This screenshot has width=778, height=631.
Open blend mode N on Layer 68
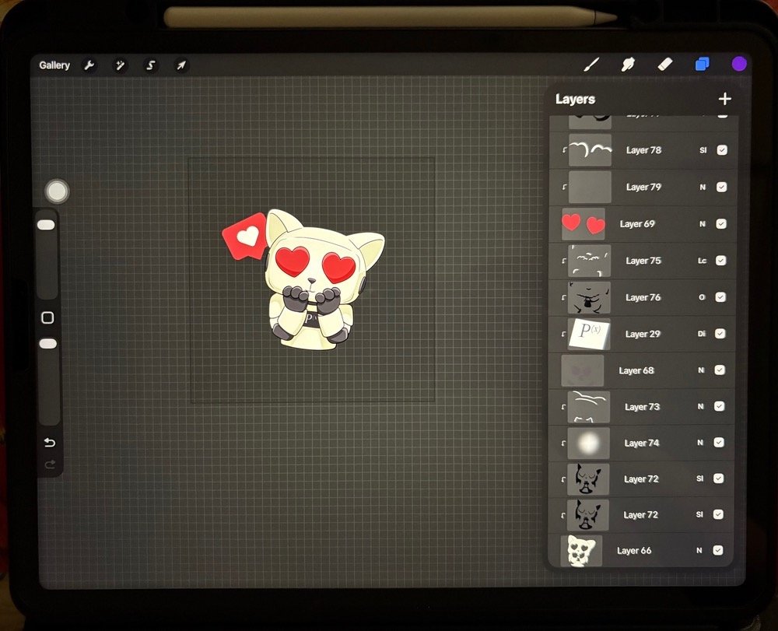pos(701,370)
